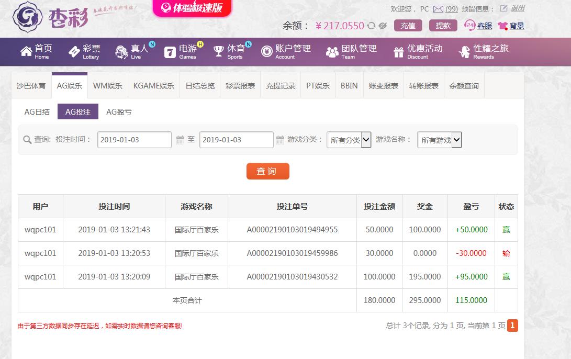571x359 pixels.
Task: Open the mail envelope icon
Action: (438, 9)
